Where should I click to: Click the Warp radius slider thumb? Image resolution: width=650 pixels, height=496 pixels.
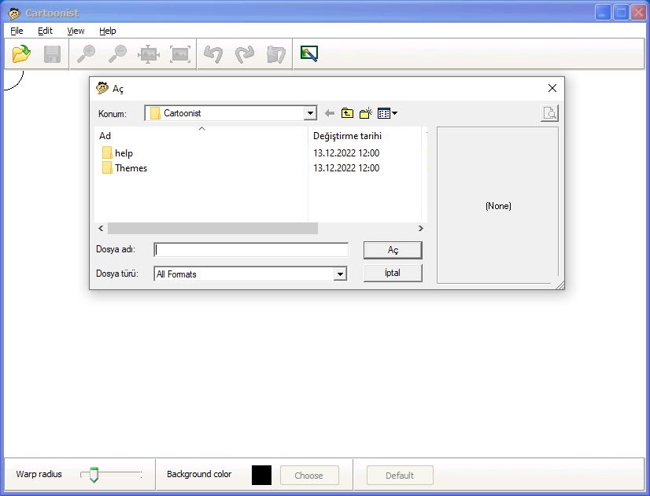click(94, 475)
